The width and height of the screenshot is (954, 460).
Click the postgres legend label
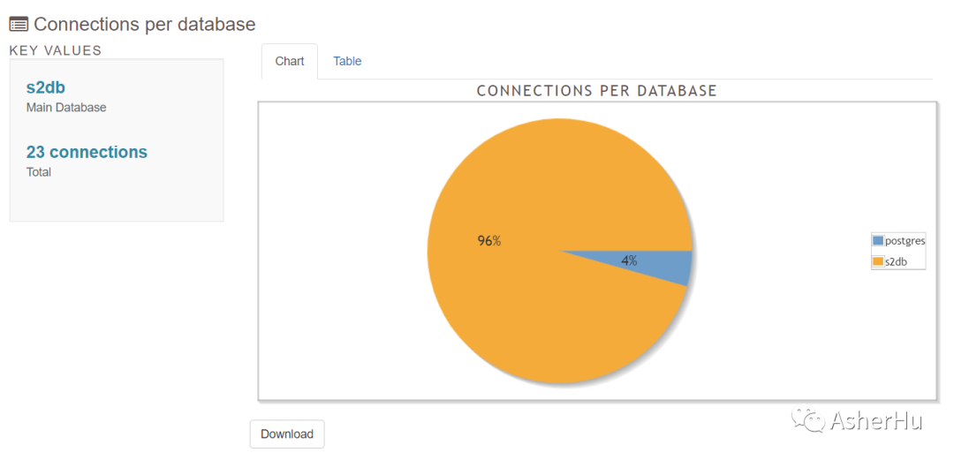[905, 240]
